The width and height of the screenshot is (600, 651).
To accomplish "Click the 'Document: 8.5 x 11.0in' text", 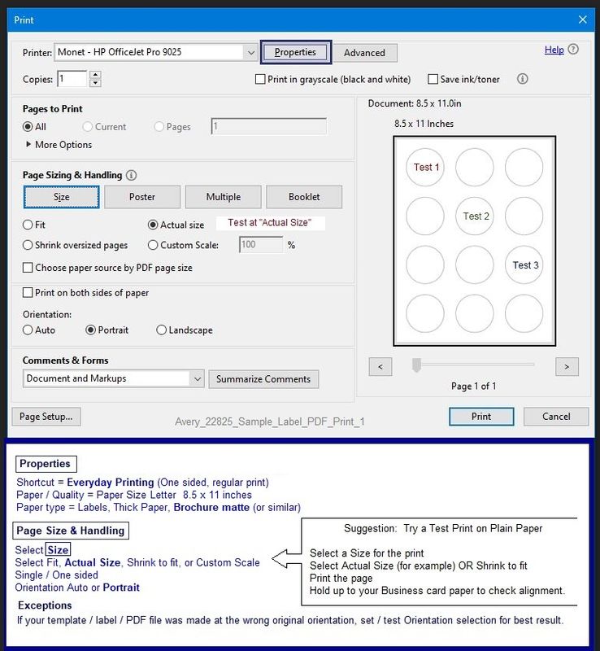I will pyautogui.click(x=415, y=103).
